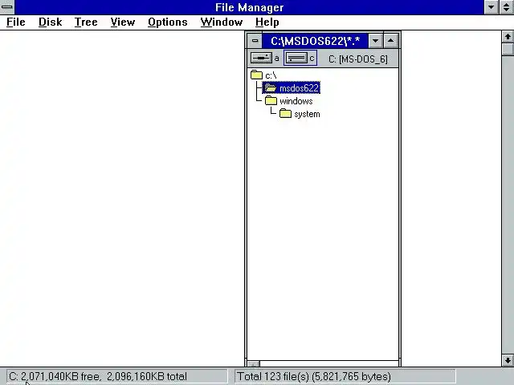Minimize the C:\MSDOS622 child window

point(376,41)
